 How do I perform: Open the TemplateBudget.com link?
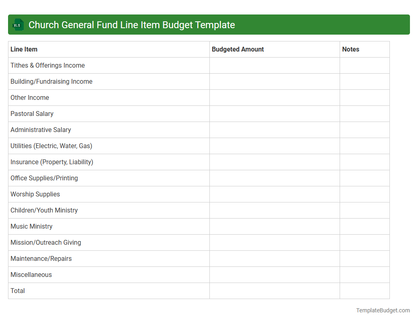coord(383,310)
